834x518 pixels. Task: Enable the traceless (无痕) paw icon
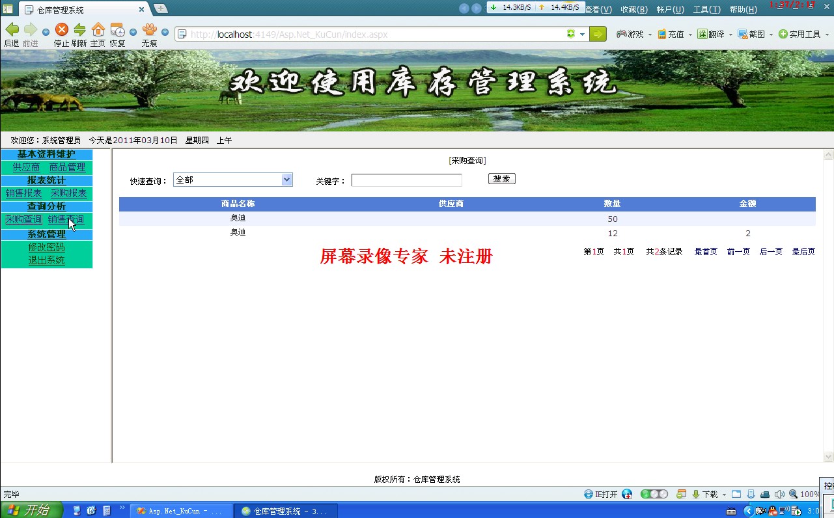pos(149,30)
